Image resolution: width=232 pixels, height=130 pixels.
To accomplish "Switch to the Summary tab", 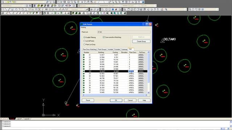I will click(124, 49).
